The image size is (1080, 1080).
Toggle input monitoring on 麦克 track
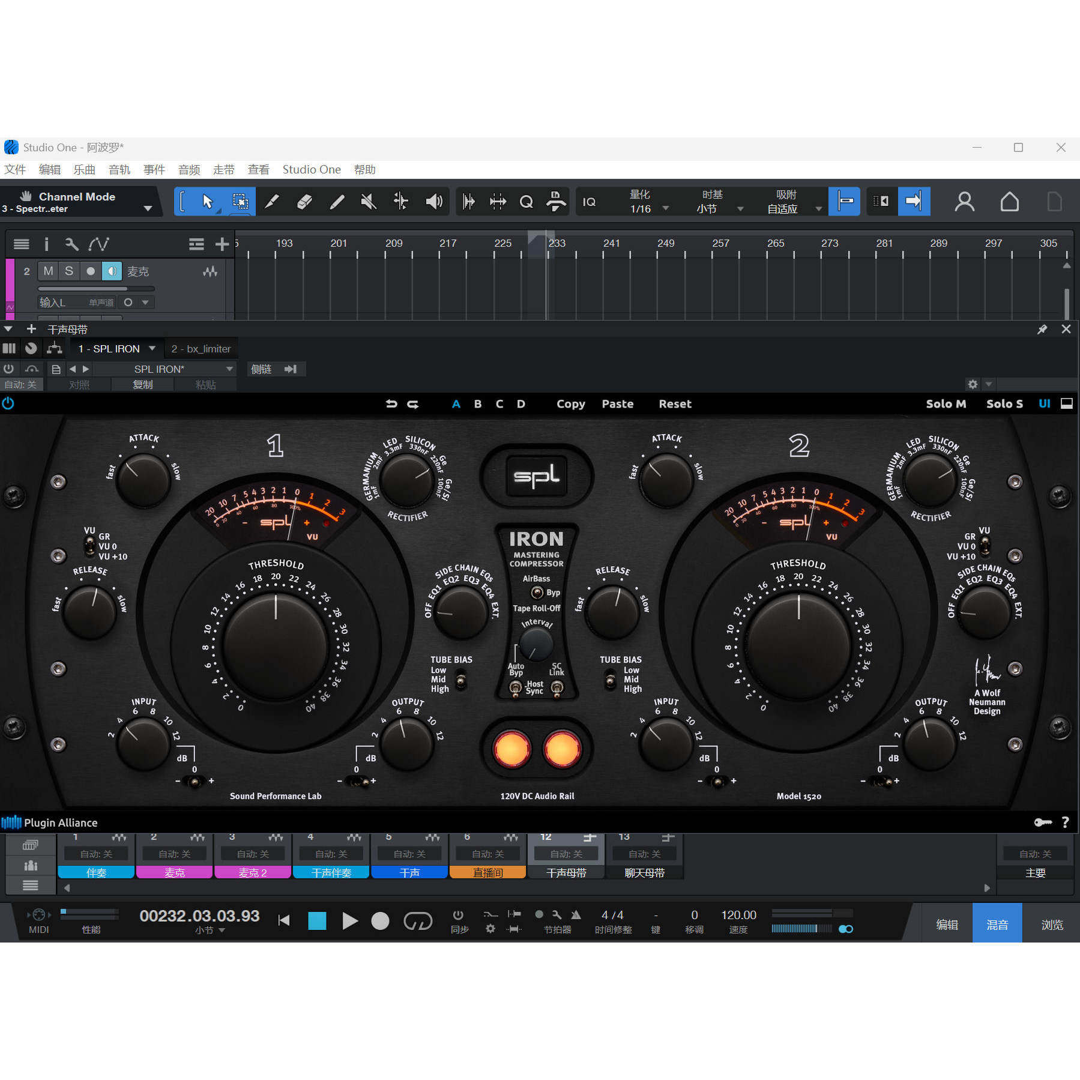click(x=112, y=271)
